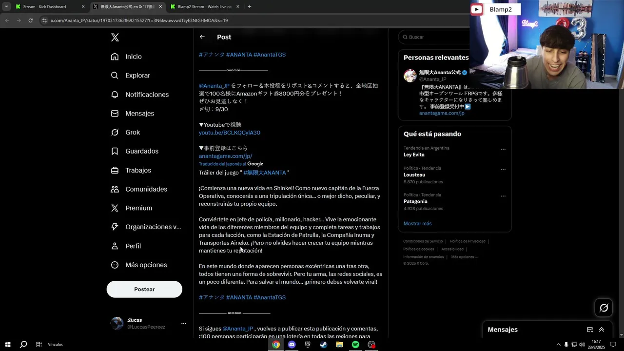Image resolution: width=624 pixels, height=351 pixels.
Task: Open the X logo home icon
Action: pos(115,38)
